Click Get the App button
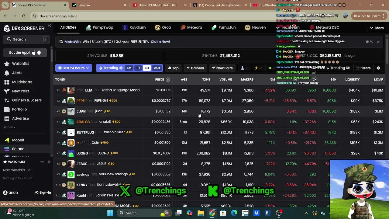 click(25, 53)
